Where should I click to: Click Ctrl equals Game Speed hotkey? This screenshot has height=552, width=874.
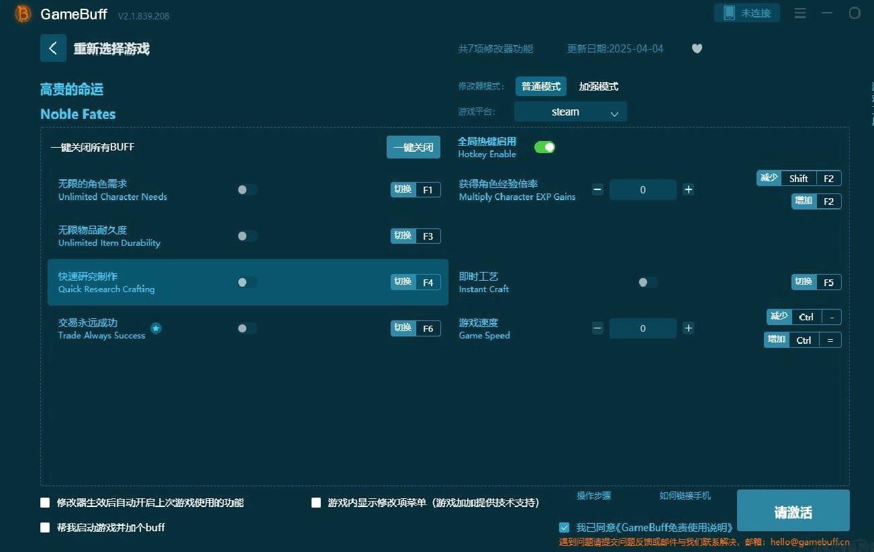click(803, 340)
